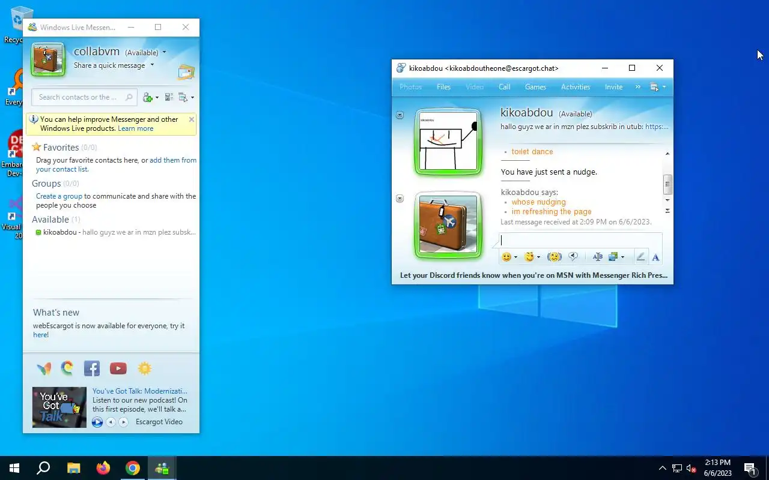Screen dimensions: 769x480
Task: Click the collabvm suitcase display picture
Action: (48, 59)
